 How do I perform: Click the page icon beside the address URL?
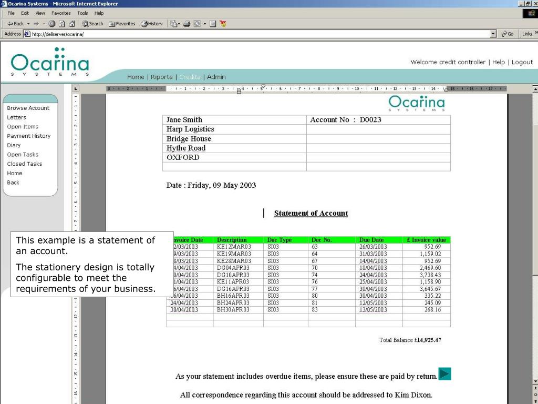tap(27, 34)
